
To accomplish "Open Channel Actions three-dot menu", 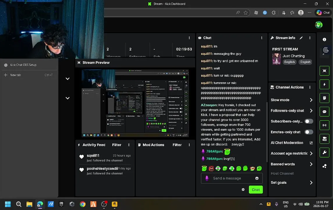I will (x=310, y=87).
